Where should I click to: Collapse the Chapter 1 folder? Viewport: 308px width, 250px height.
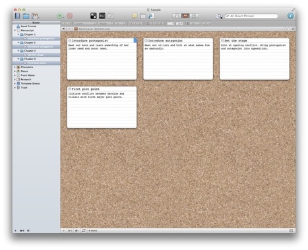[x=18, y=34]
